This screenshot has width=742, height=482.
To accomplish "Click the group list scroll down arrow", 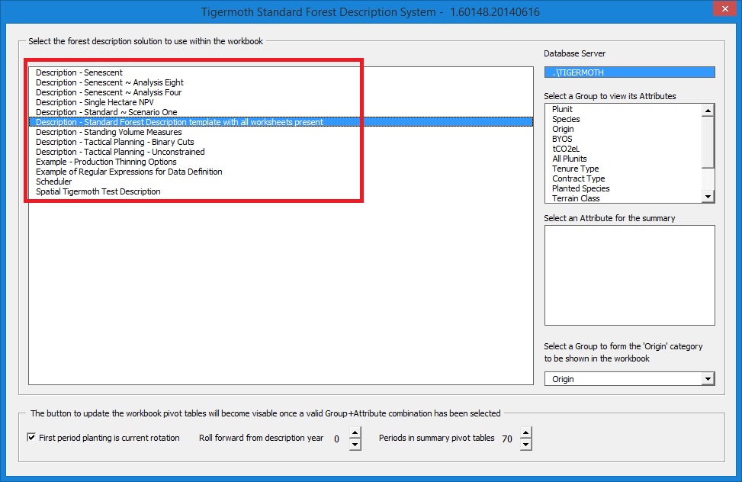I will coord(708,197).
